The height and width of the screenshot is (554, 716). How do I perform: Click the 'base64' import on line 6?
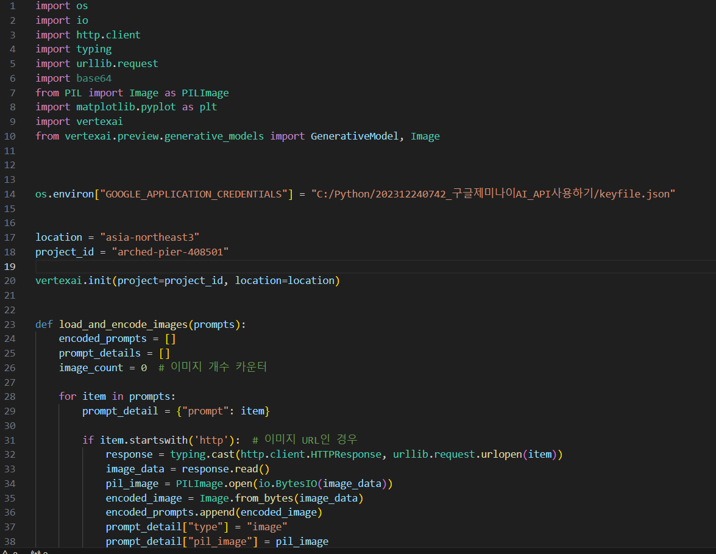(94, 79)
